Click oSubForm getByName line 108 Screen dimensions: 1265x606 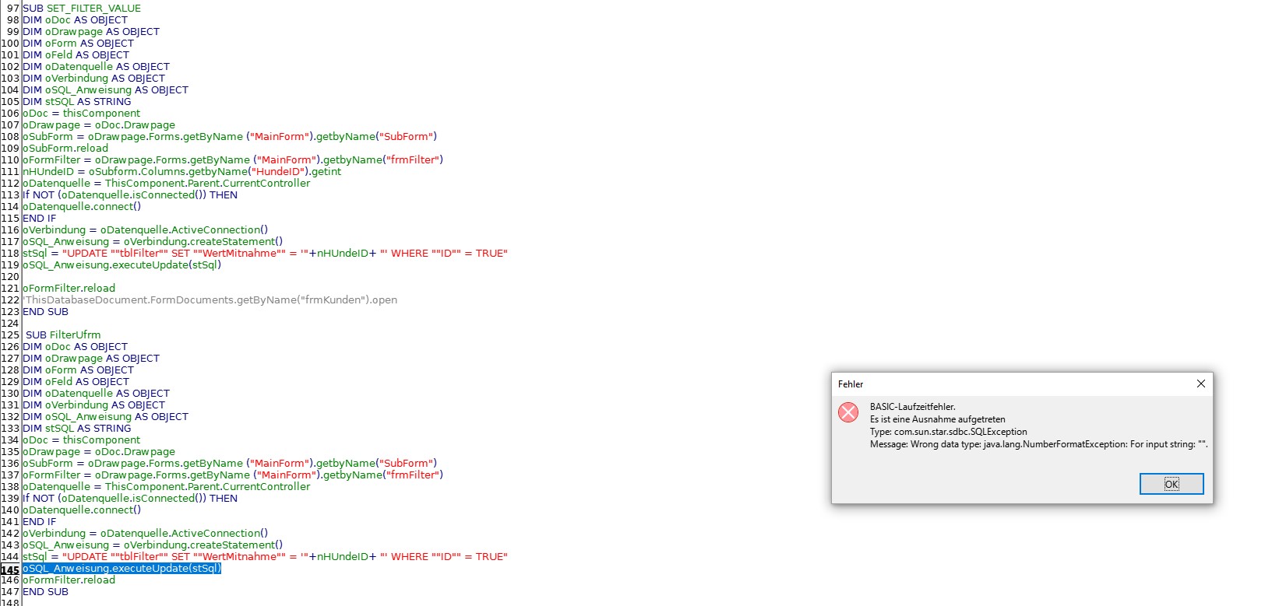coord(230,137)
